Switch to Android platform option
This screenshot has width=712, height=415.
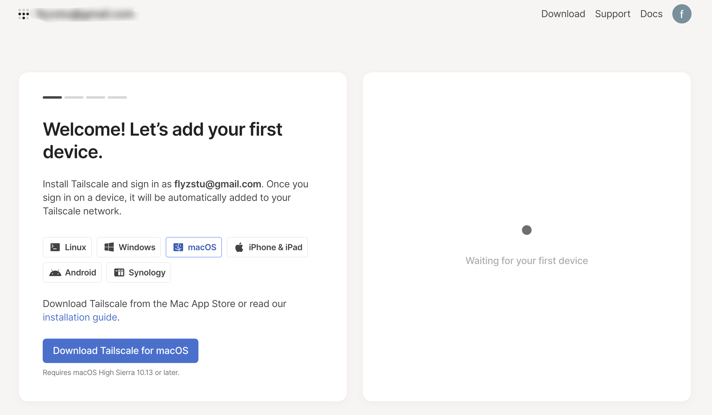click(x=72, y=272)
